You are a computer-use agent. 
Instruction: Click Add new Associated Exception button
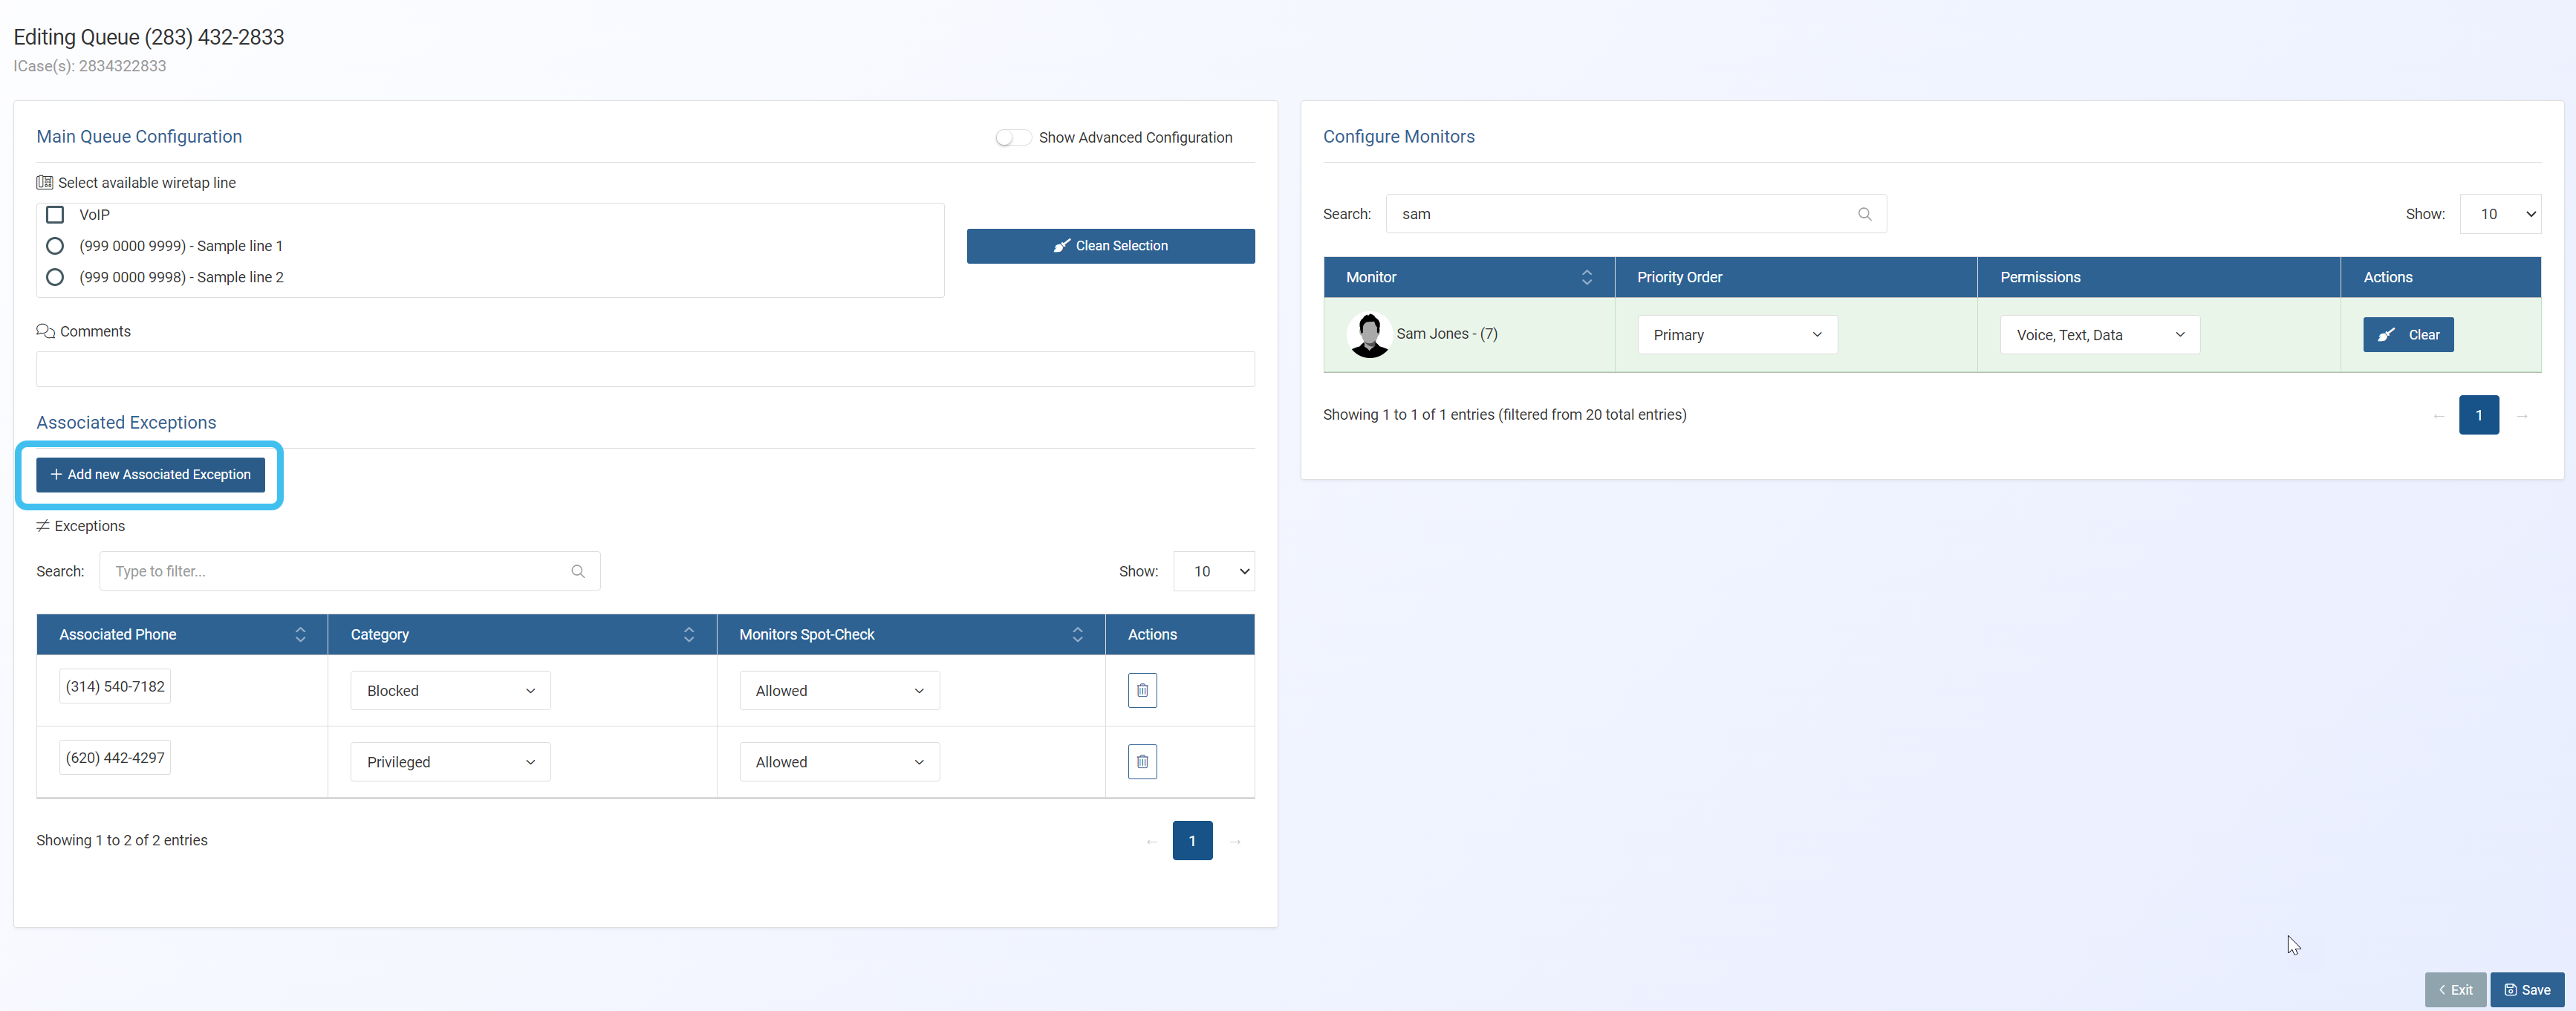pyautogui.click(x=150, y=475)
